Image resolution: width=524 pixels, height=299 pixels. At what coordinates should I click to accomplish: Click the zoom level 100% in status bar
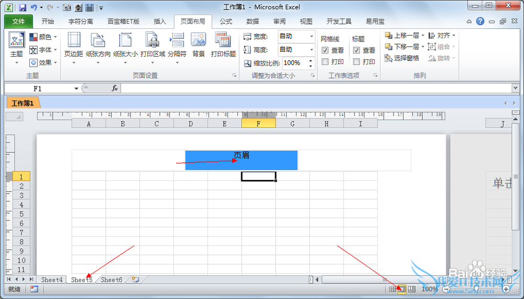pos(430,289)
